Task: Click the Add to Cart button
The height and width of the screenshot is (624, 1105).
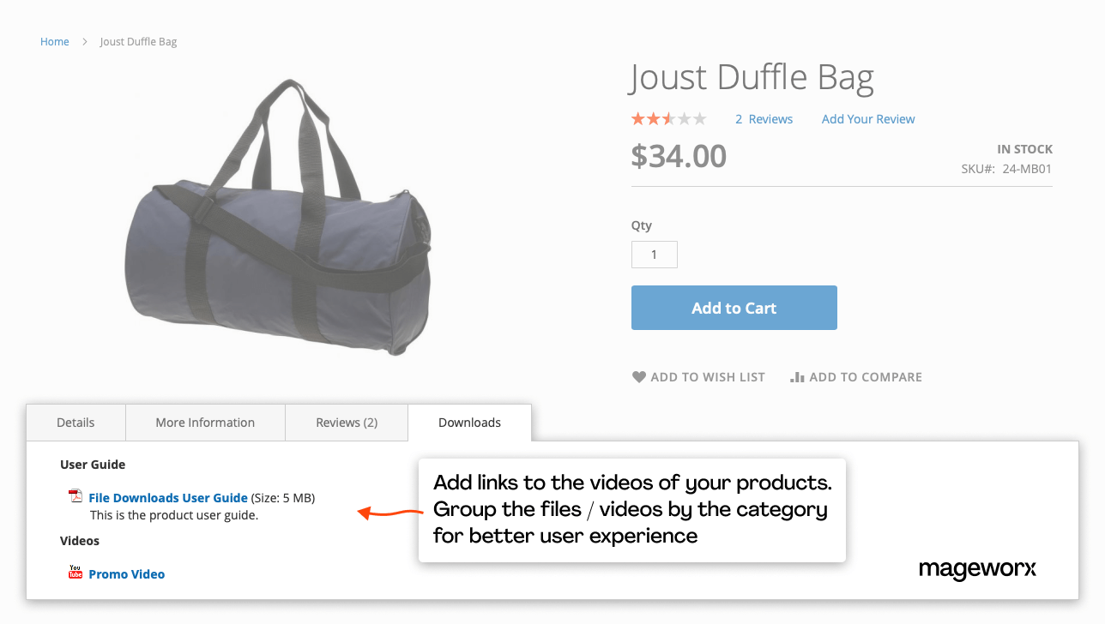Action: [x=734, y=307]
